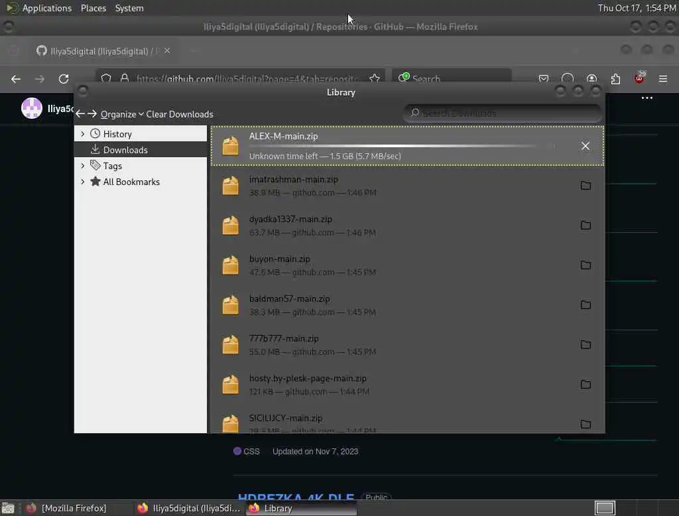Click the Firefox URL address bar
679x516 pixels.
point(240,79)
